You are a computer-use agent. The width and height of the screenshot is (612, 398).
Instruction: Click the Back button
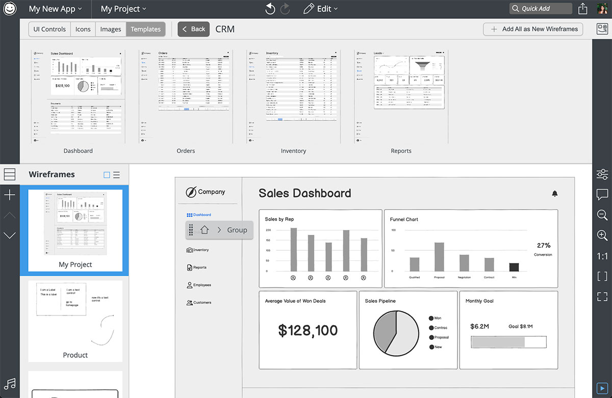click(193, 29)
